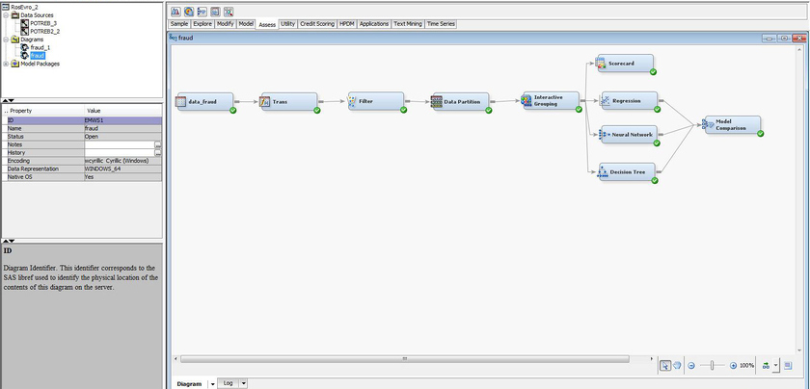Activate the selection arrow pointer tool
Viewport: 810px width, 389px height.
coord(665,366)
